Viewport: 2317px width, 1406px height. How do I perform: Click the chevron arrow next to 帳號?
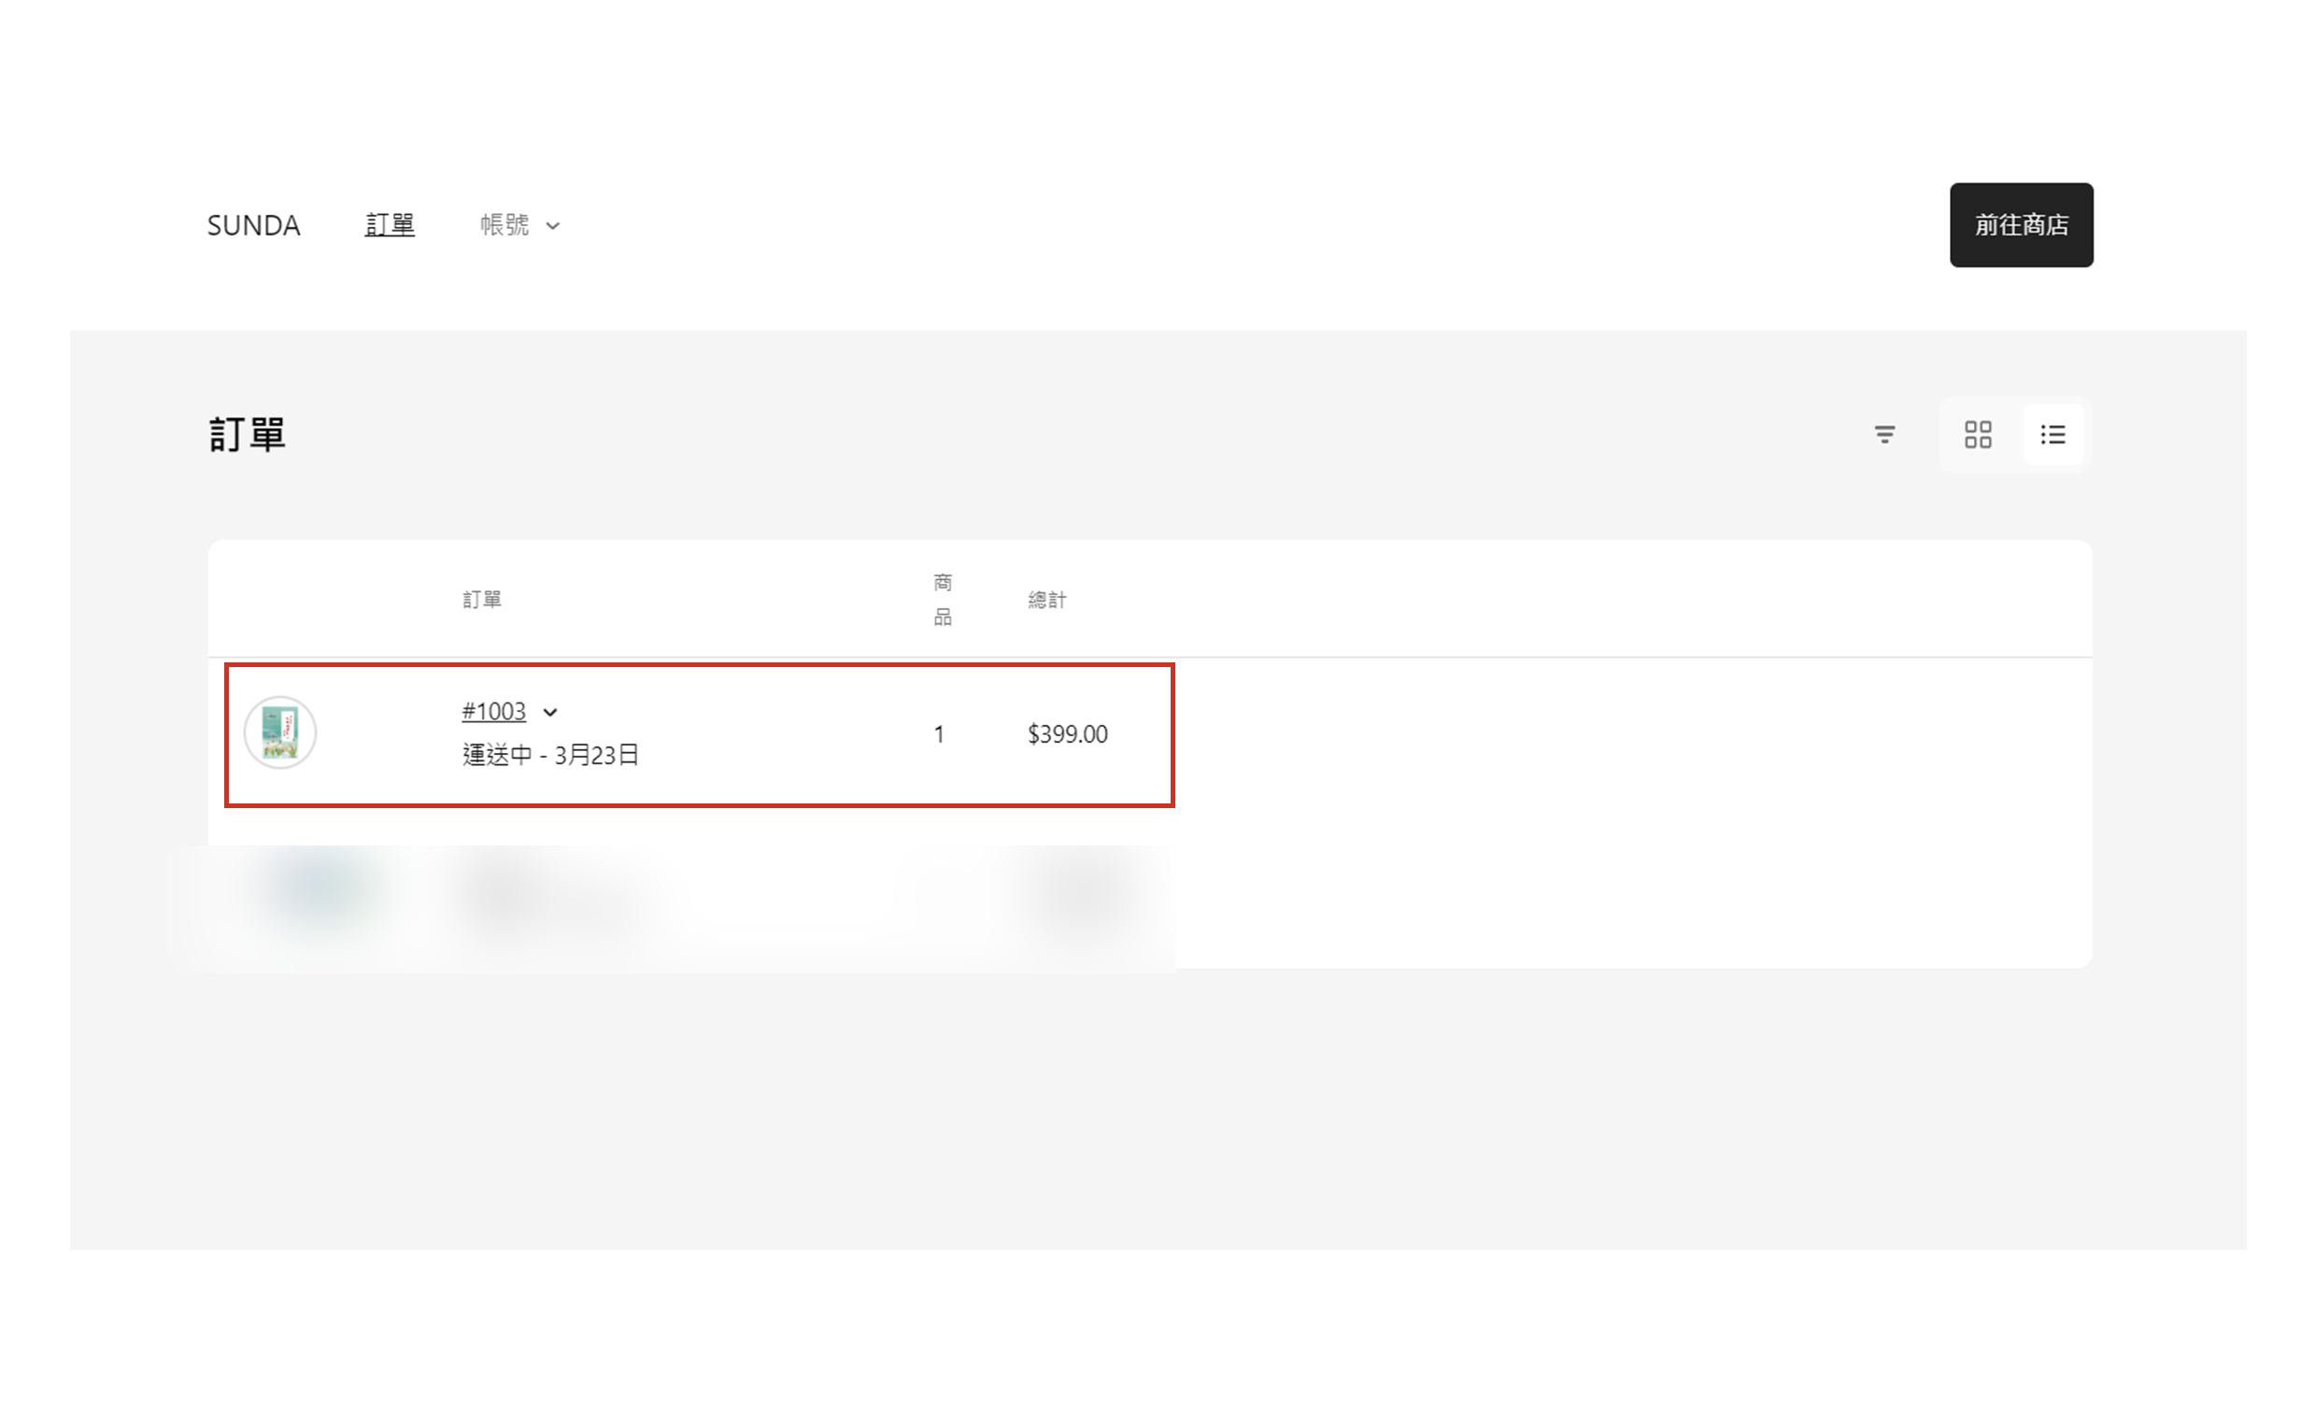pos(553,227)
